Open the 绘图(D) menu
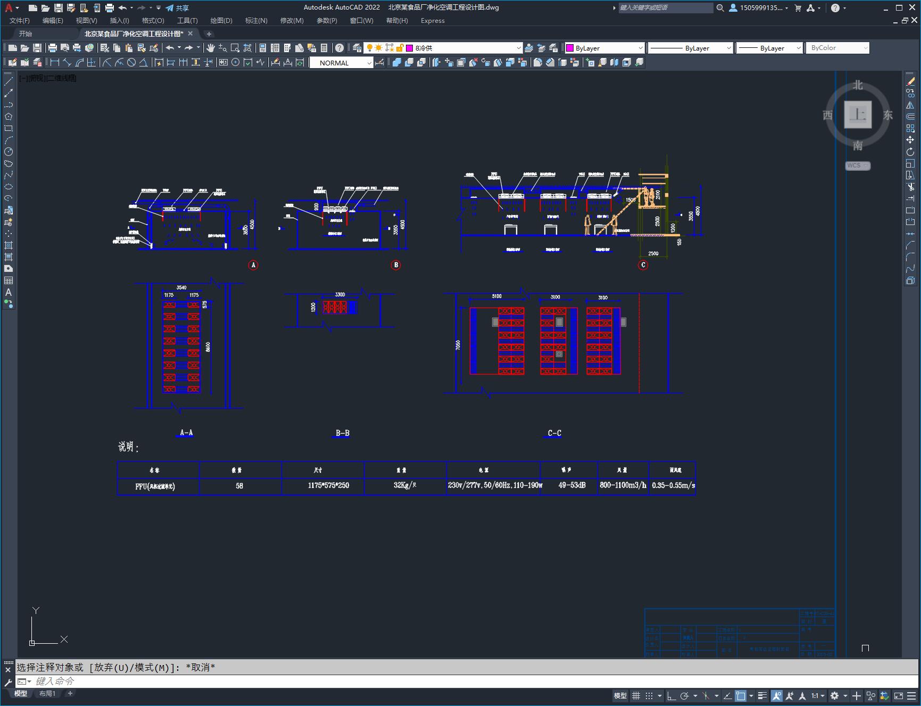Viewport: 921px width, 706px height. (x=221, y=21)
